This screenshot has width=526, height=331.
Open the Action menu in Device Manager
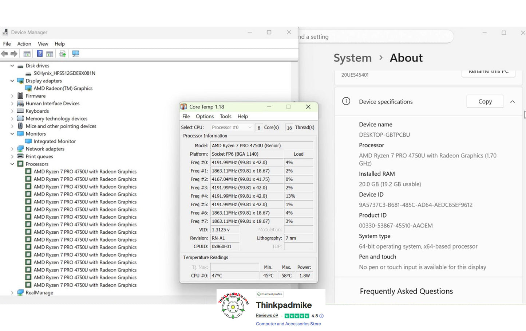[24, 44]
